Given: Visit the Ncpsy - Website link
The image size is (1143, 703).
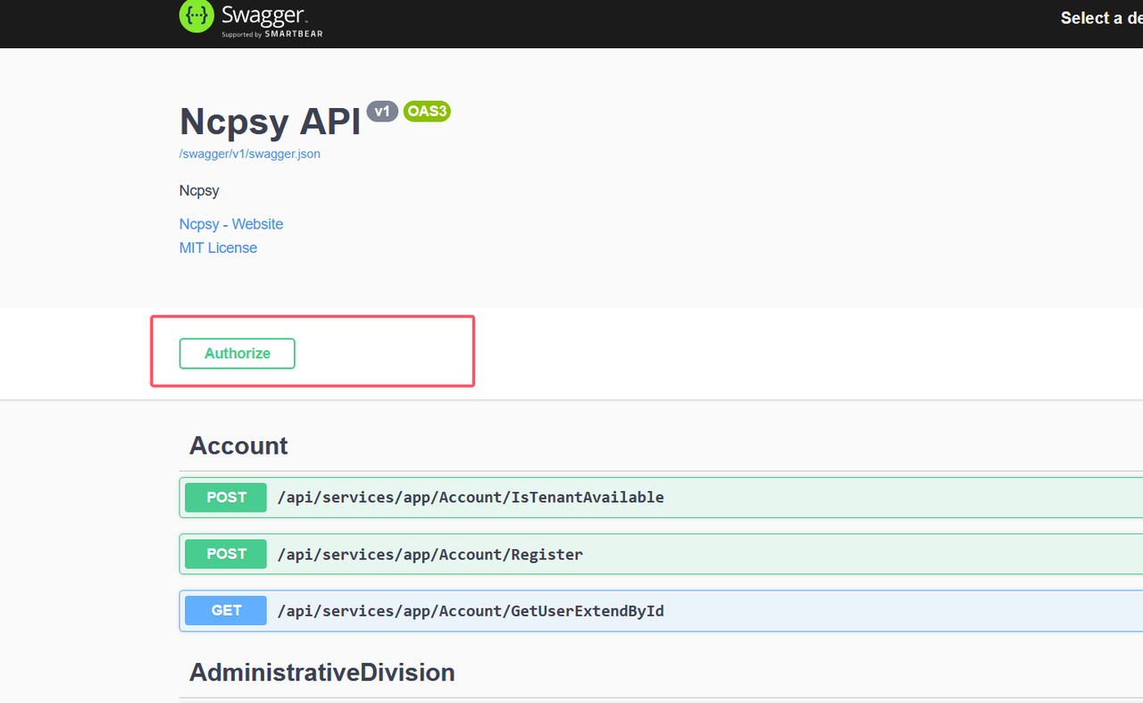Looking at the screenshot, I should point(231,224).
